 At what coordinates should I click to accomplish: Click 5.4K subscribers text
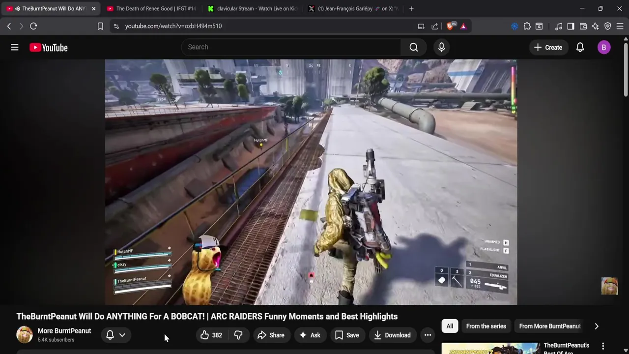(x=56, y=340)
